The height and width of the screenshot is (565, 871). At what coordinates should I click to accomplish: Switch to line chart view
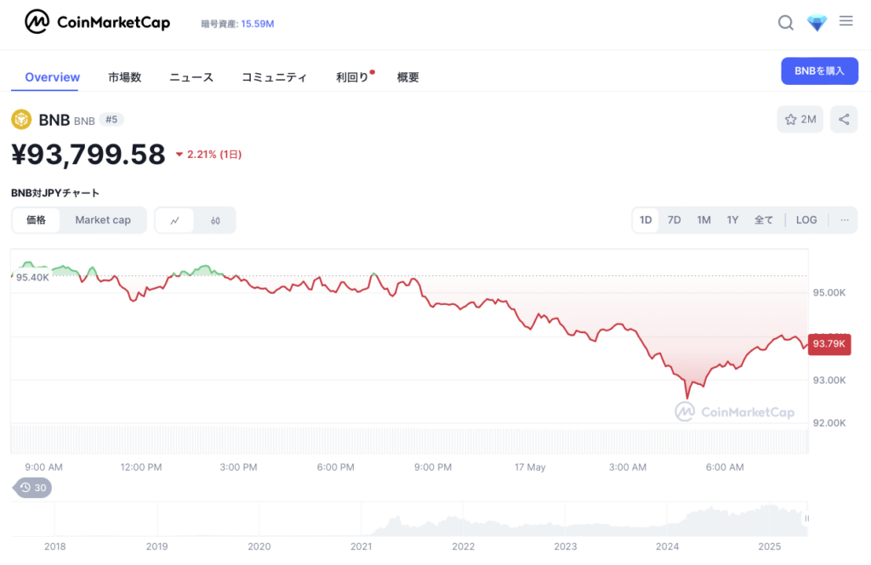(x=175, y=220)
